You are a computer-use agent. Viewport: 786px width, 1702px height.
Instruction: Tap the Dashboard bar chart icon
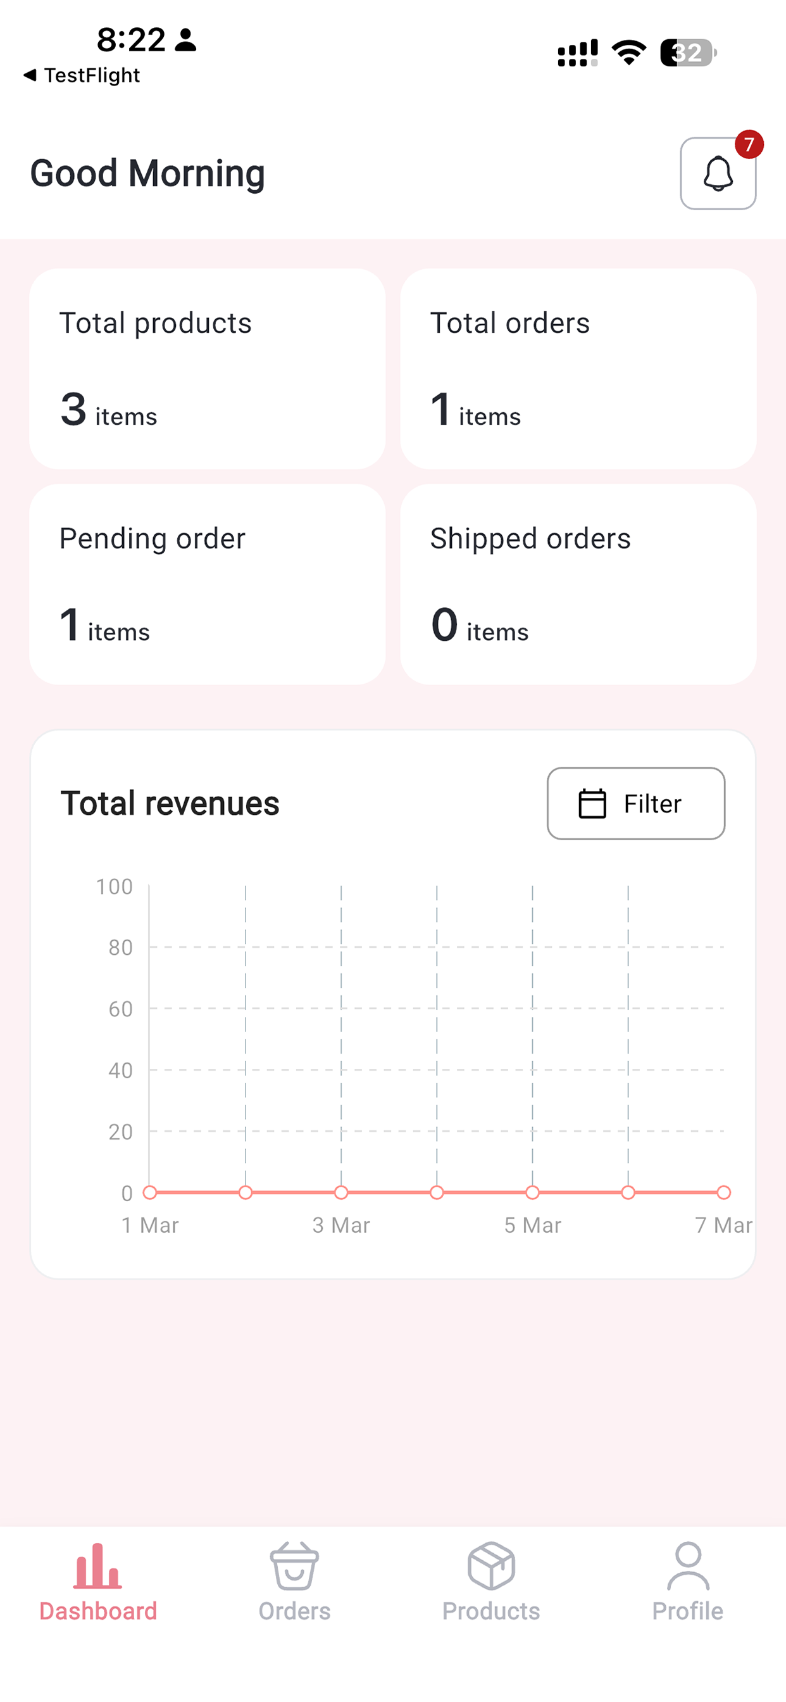[x=97, y=1566]
